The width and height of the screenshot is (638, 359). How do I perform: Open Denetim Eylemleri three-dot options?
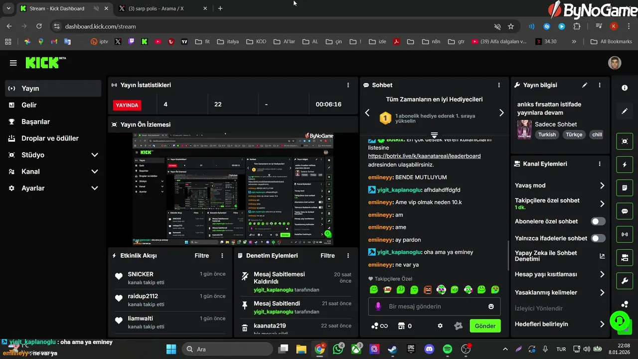click(348, 255)
